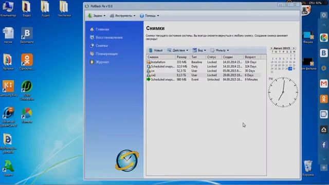Image resolution: width=329 pixels, height=185 pixels.
Task: Sort by the Статус column header
Action: click(214, 57)
